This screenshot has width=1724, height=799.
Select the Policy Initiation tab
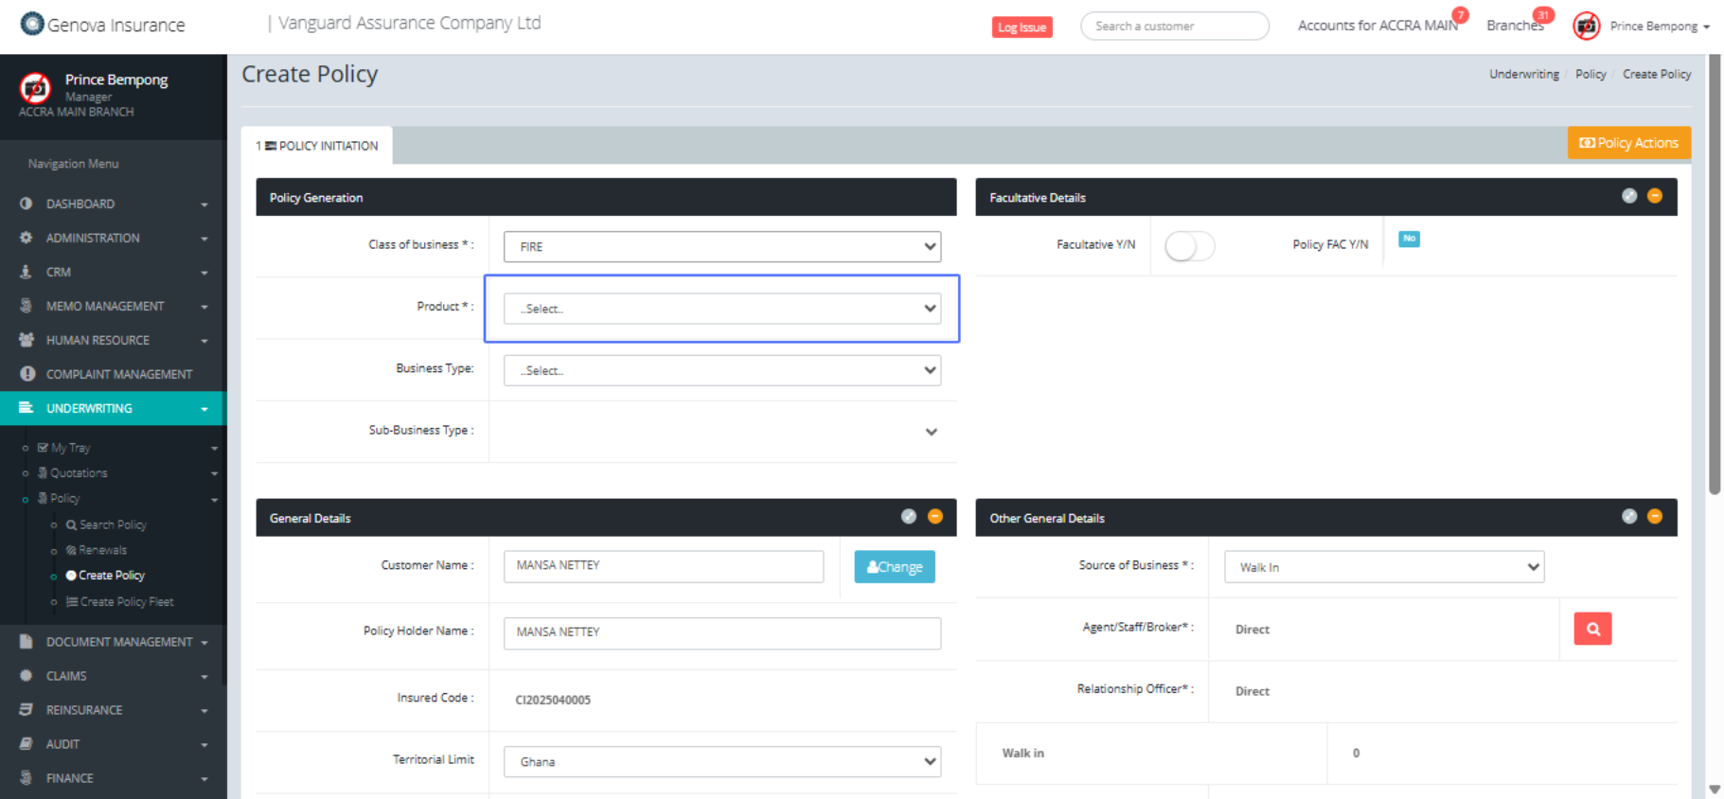tap(317, 146)
